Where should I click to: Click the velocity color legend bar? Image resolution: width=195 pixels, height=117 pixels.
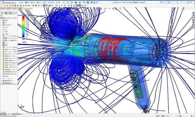pos(23,27)
